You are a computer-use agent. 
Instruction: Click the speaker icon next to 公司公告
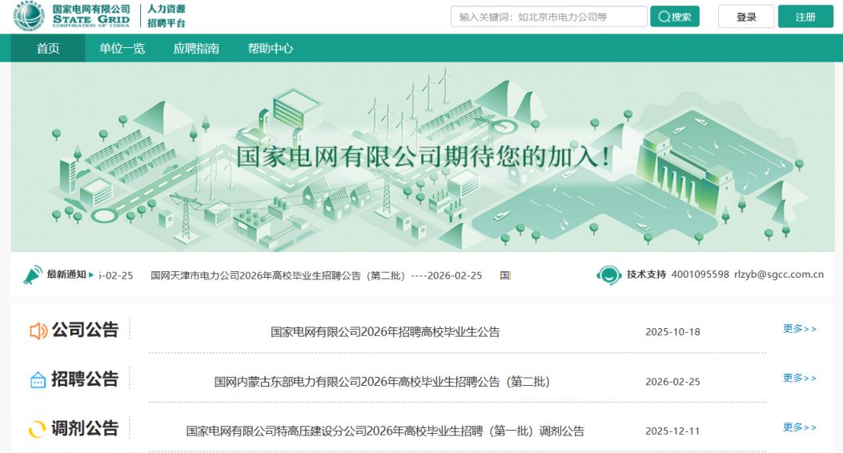point(38,331)
